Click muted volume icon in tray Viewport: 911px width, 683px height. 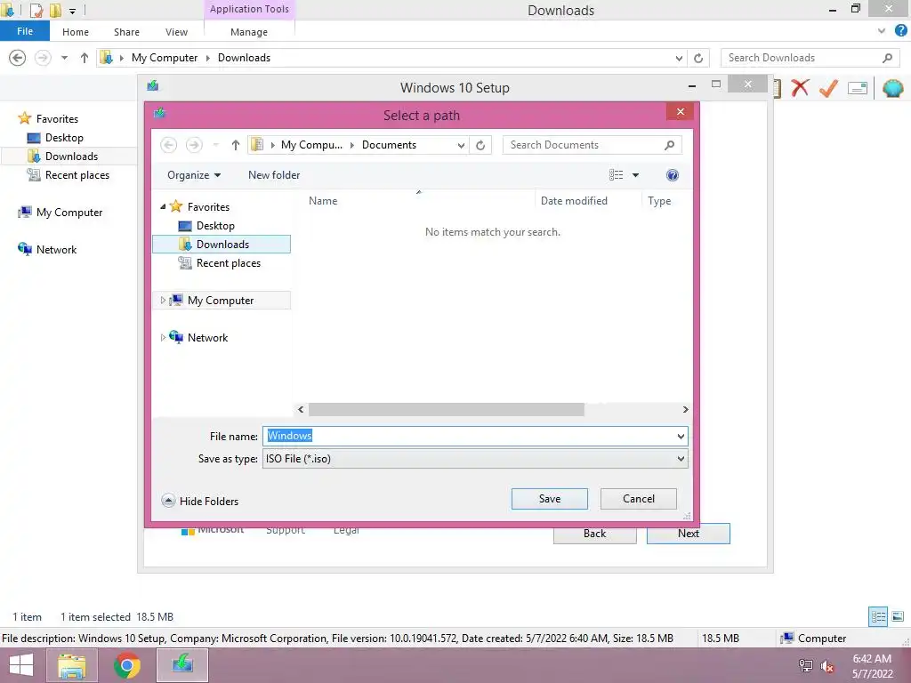coord(826,666)
